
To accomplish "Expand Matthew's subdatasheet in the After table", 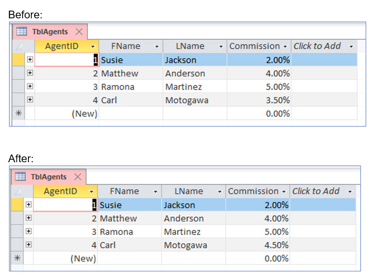I will pos(28,218).
